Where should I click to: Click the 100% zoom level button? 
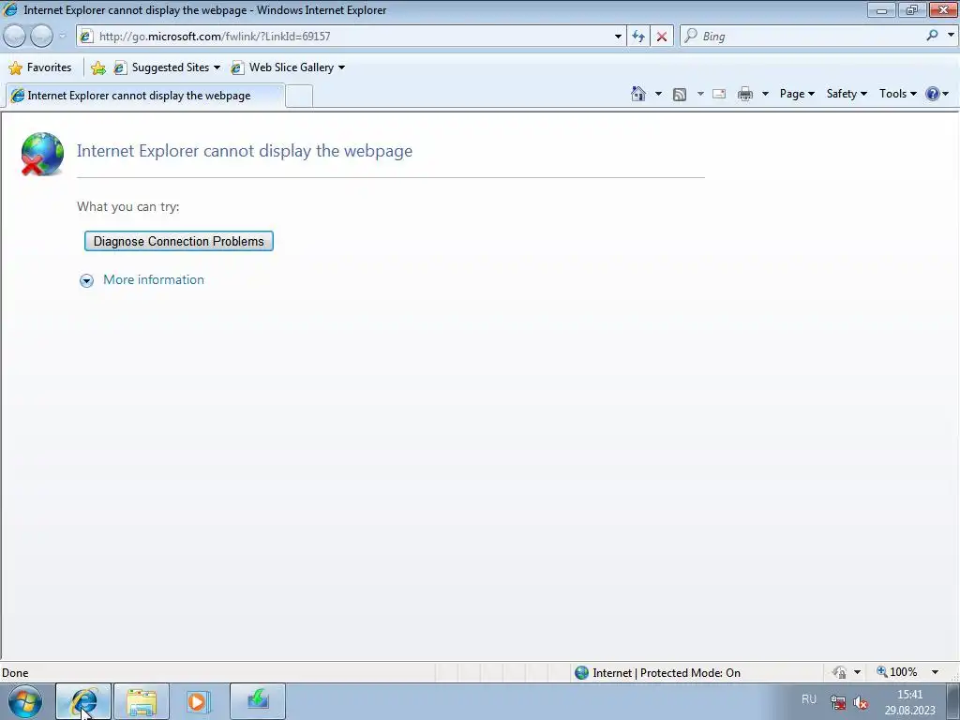pyautogui.click(x=897, y=672)
